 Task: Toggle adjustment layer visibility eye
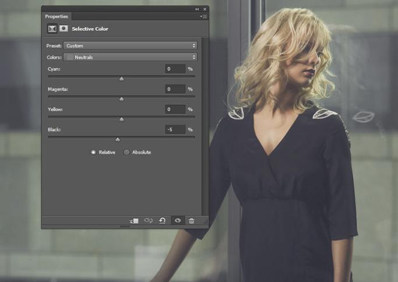[x=177, y=221]
